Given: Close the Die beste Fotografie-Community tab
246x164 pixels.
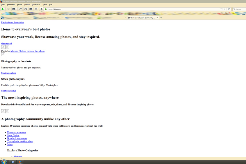Looking at the screenshot, I should point(157,18).
